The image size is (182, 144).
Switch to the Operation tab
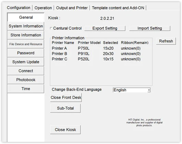tap(43, 8)
